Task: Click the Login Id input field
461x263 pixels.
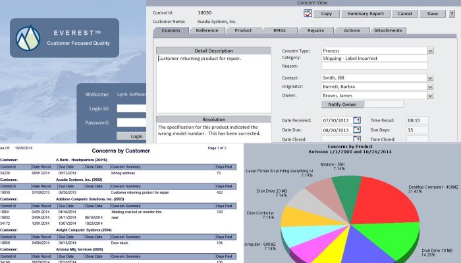Action: [132, 108]
